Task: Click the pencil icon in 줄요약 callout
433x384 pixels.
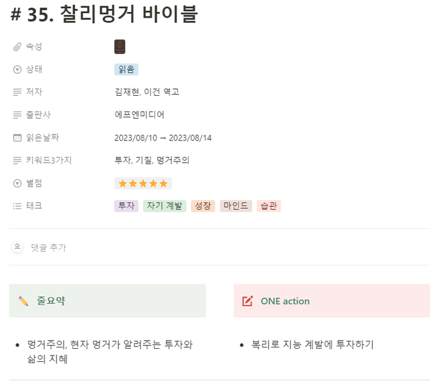Action: (x=23, y=301)
